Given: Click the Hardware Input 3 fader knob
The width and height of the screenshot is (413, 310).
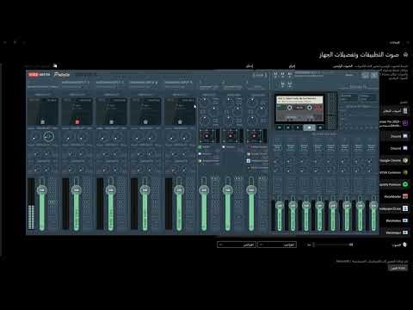Looking at the screenshot, I should coord(111,190).
